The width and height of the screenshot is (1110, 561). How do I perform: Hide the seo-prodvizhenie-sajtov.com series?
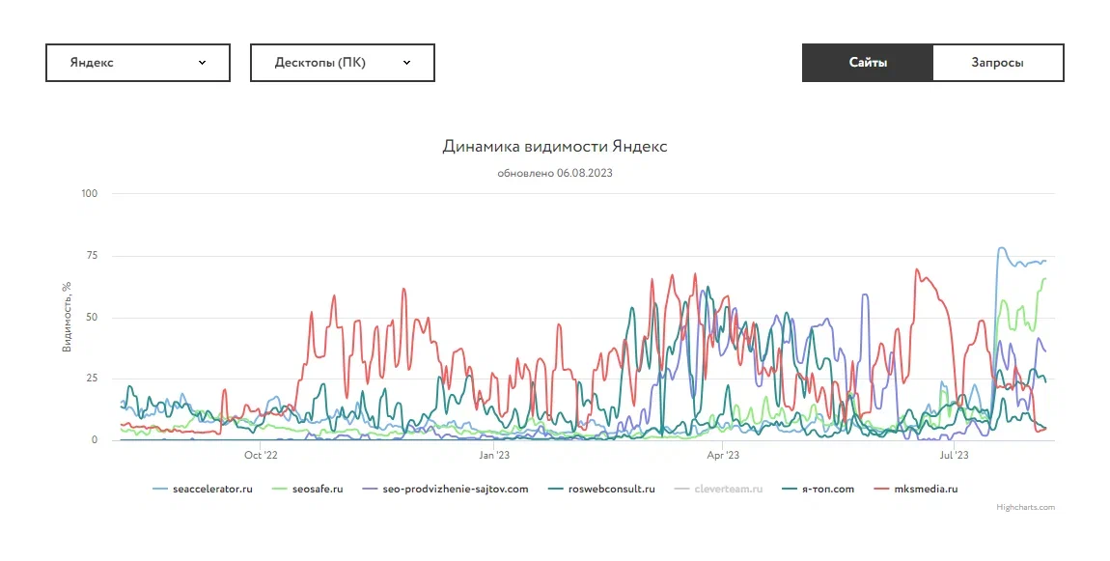pos(445,489)
